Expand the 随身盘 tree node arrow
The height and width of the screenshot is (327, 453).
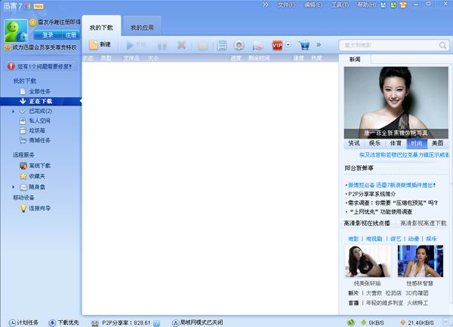tap(13, 186)
